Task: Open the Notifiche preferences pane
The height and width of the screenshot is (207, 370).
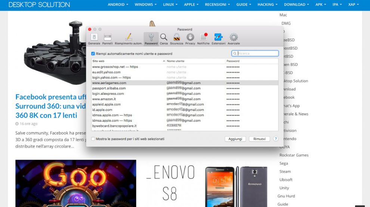Action: [203, 38]
